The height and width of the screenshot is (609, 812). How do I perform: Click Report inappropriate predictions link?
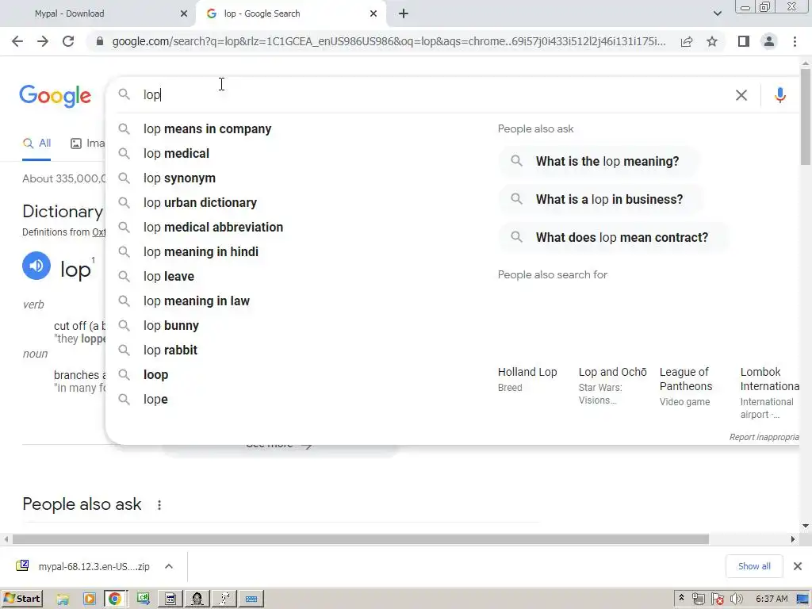coord(764,437)
